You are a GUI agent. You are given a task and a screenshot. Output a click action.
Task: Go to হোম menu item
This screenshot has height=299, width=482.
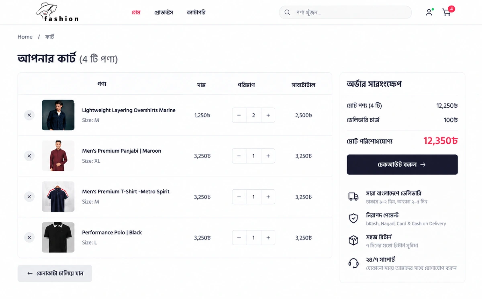(136, 12)
